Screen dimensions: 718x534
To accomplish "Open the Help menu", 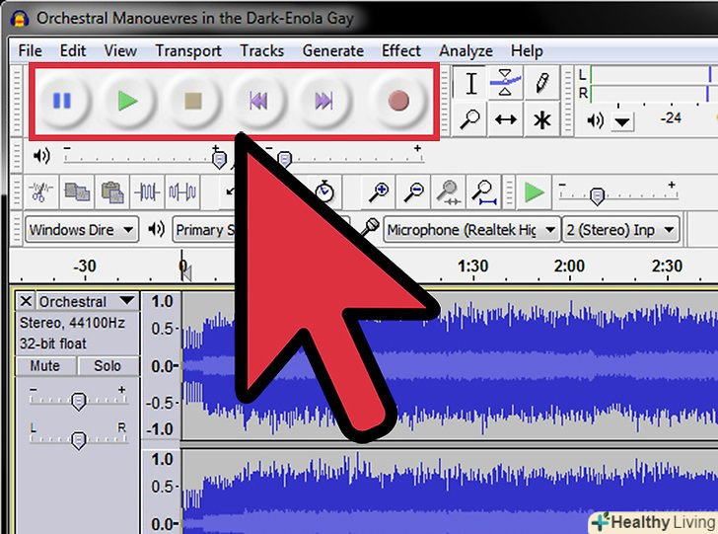I will click(527, 50).
